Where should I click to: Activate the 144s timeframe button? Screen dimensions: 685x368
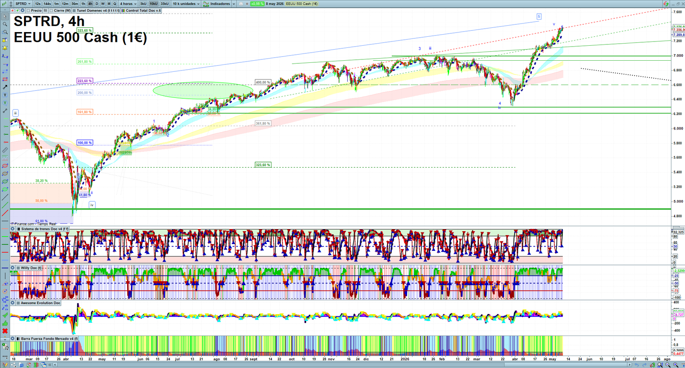point(47,4)
